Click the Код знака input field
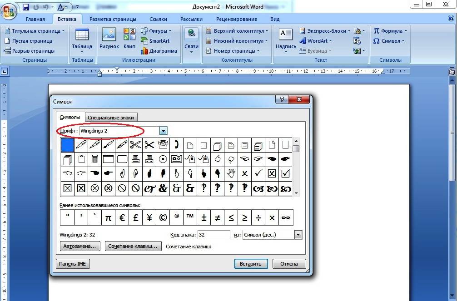457x301 pixels. coord(214,235)
